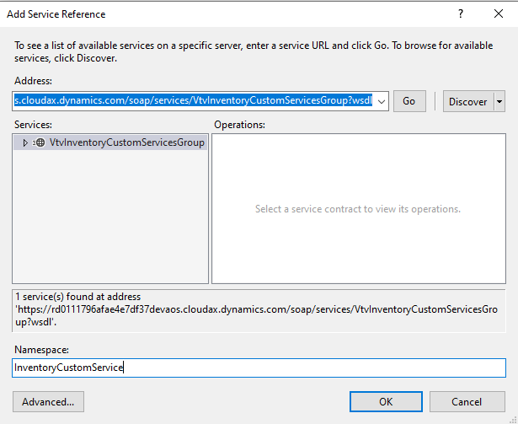This screenshot has width=518, height=424.
Task: Click inside the Namespace input field
Action: tap(259, 368)
